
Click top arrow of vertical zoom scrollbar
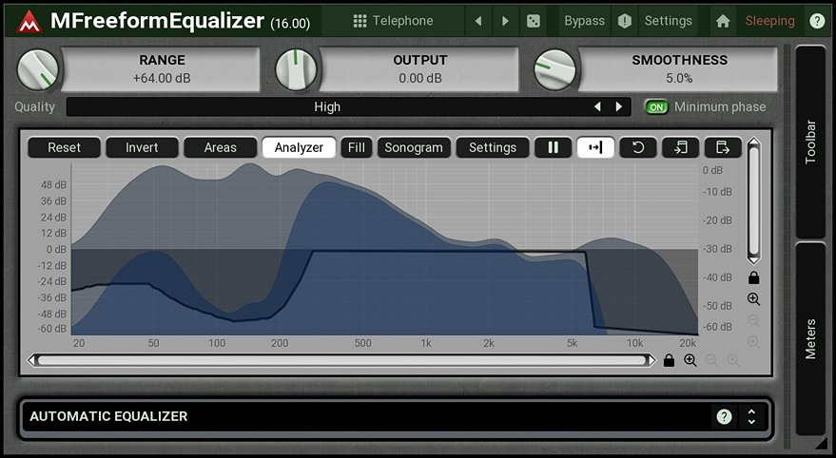[753, 143]
